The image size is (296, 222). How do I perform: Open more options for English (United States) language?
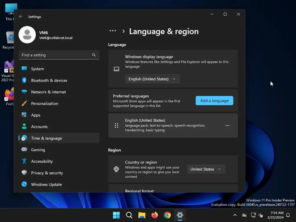pos(227,125)
